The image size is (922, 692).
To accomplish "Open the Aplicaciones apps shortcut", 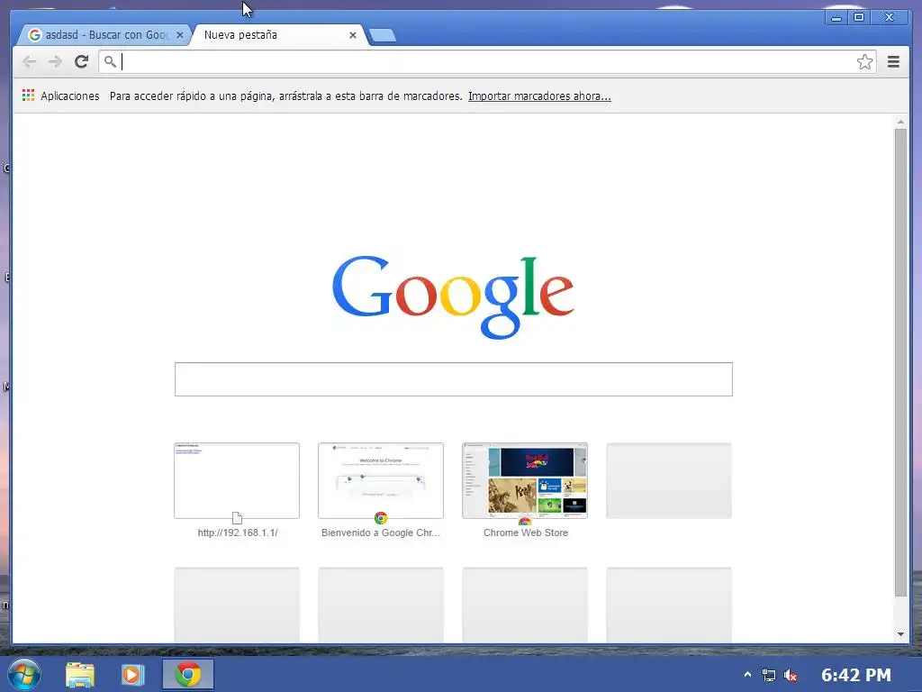I will coord(60,96).
